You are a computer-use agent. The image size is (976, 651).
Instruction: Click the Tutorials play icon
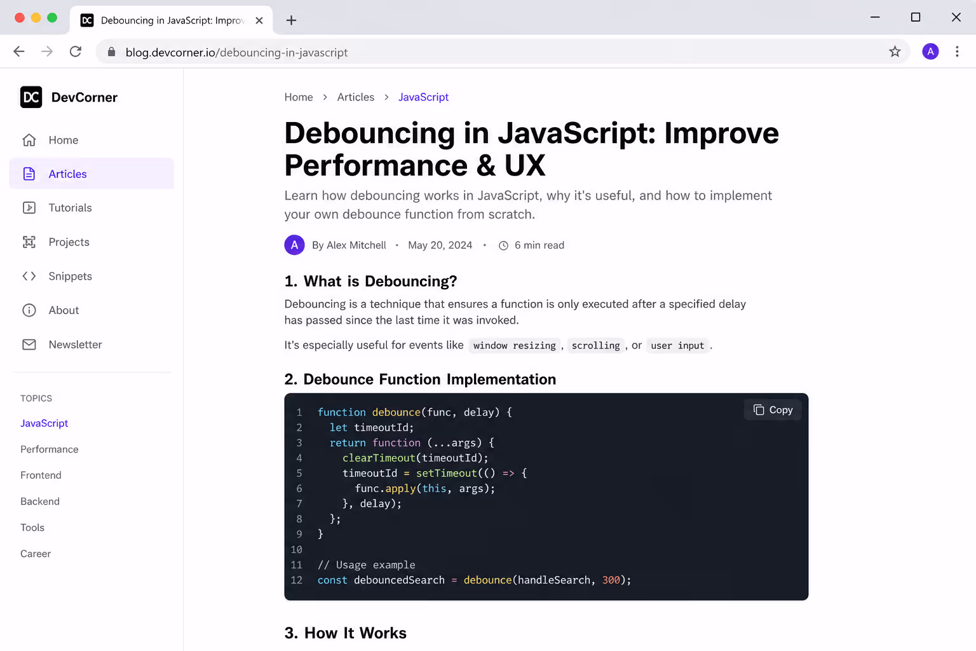coord(29,208)
